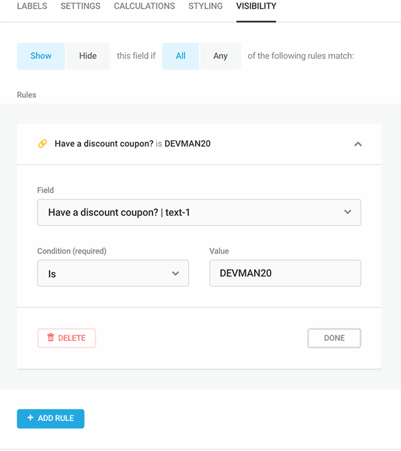Select the Show option
Screen dimensions: 401x451
tap(41, 56)
